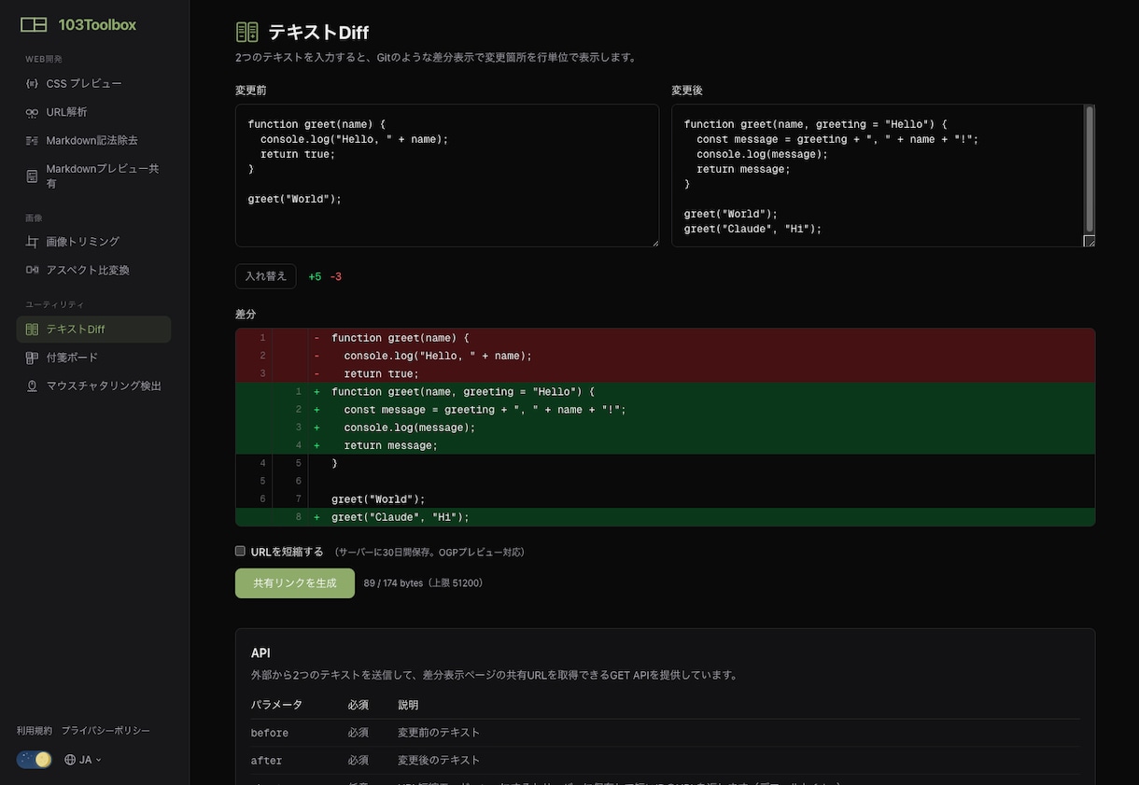Click the 103Toolbox logo icon

[x=34, y=25]
